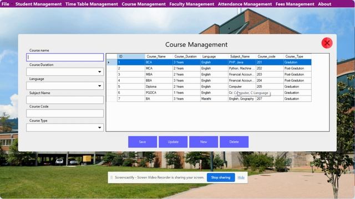
Task: Select the BBA course name cell
Action: [159, 81]
